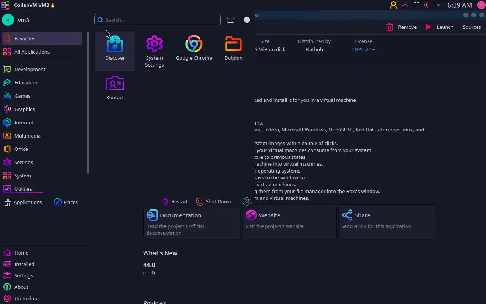
Task: Open clipboard tray icon
Action: (x=417, y=5)
